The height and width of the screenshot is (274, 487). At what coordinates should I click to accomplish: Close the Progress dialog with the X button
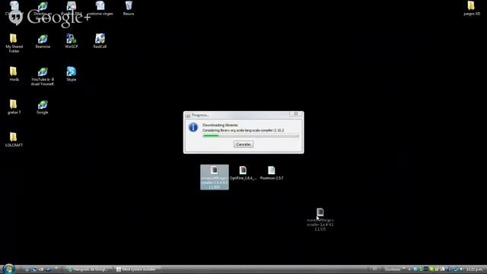[x=296, y=114]
